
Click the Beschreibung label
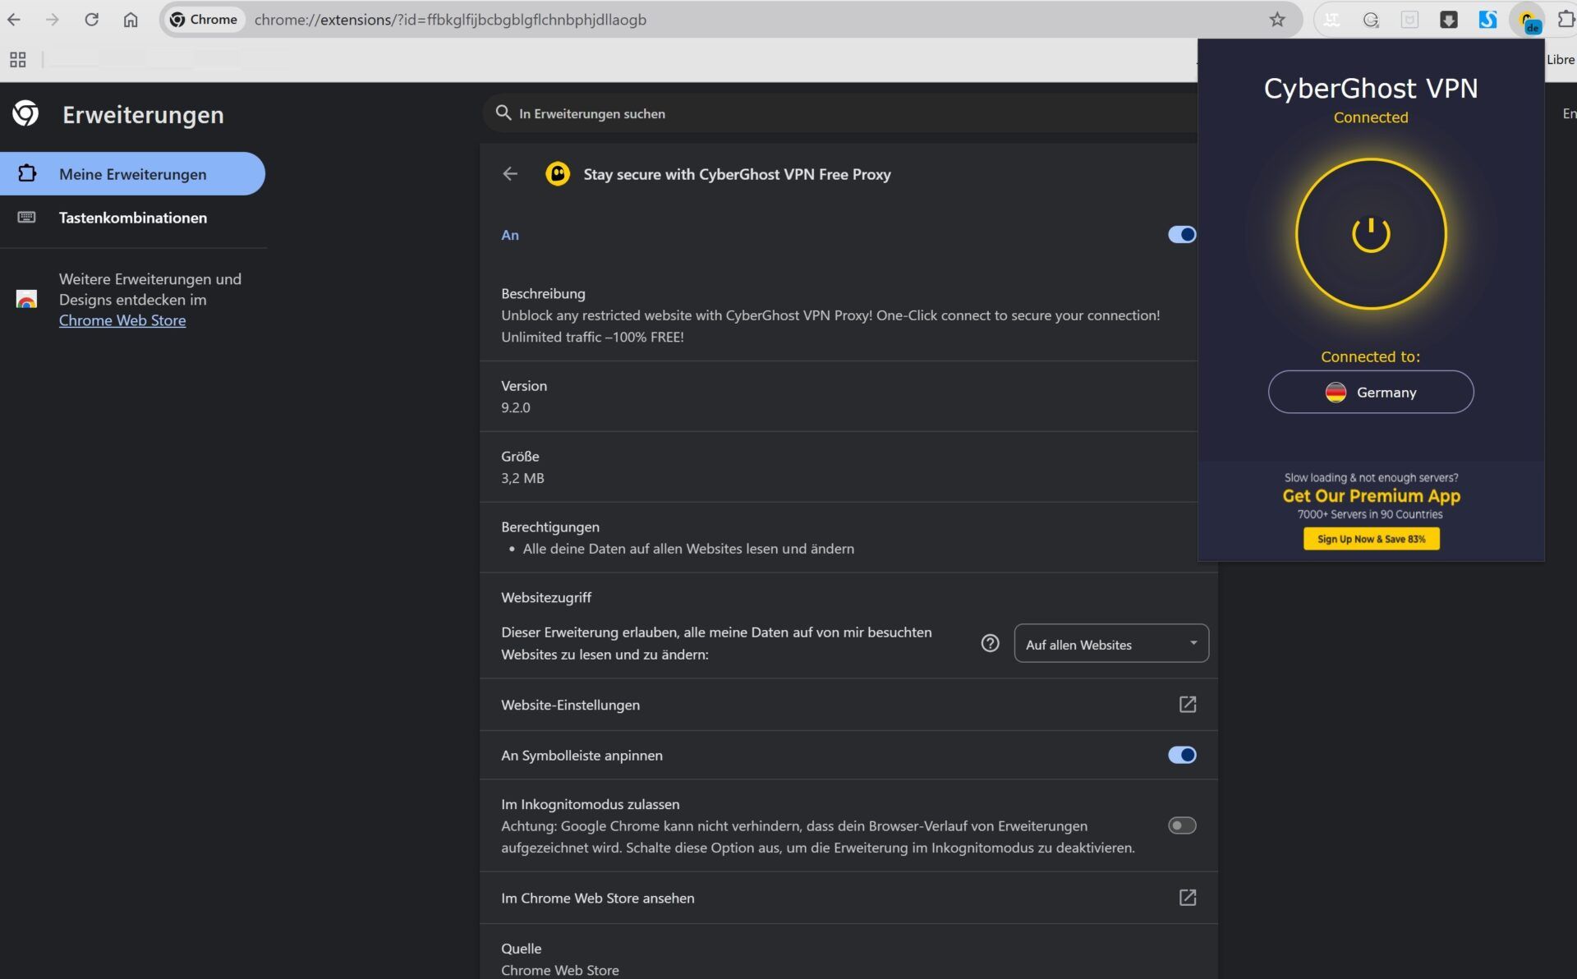[543, 293]
